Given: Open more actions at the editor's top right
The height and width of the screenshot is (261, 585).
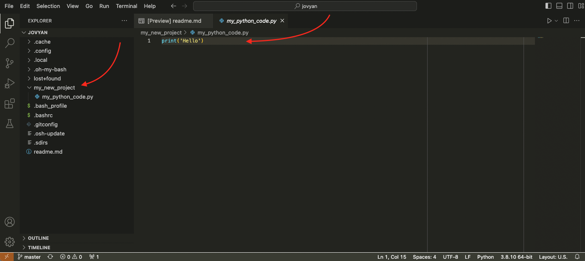Looking at the screenshot, I should pyautogui.click(x=577, y=21).
